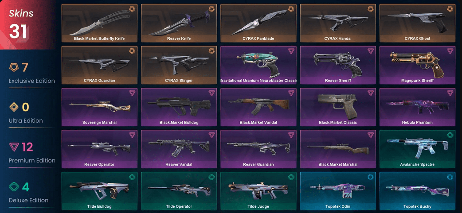462x213 pixels.
Task: Click the Exclusive Edition pentagon icon in sidebar
Action: pyautogui.click(x=14, y=67)
